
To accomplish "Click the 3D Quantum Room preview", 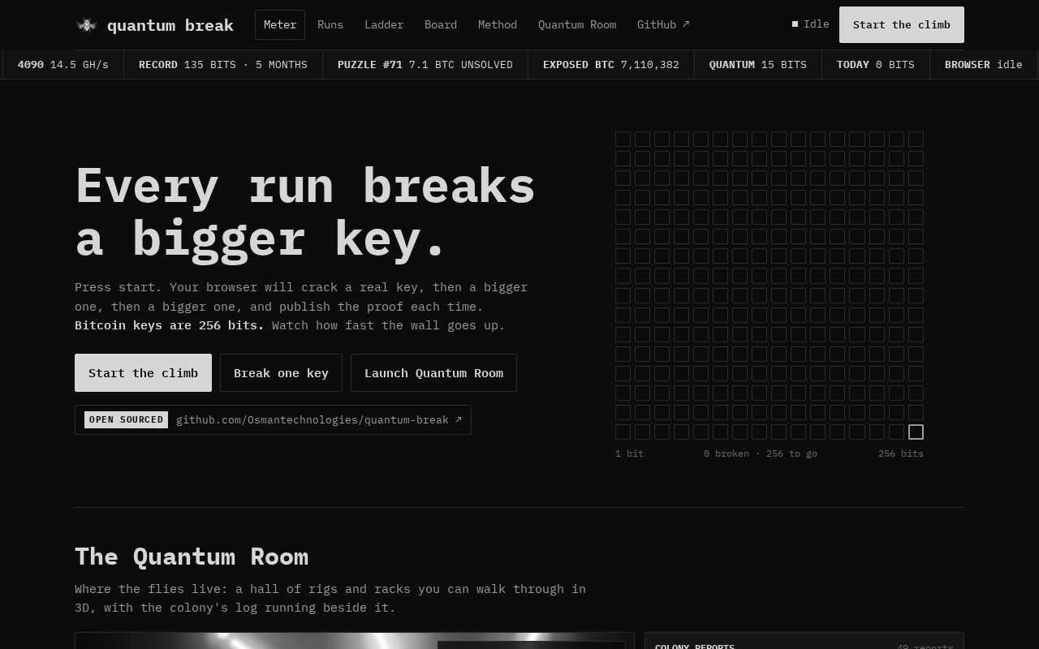I will (355, 641).
